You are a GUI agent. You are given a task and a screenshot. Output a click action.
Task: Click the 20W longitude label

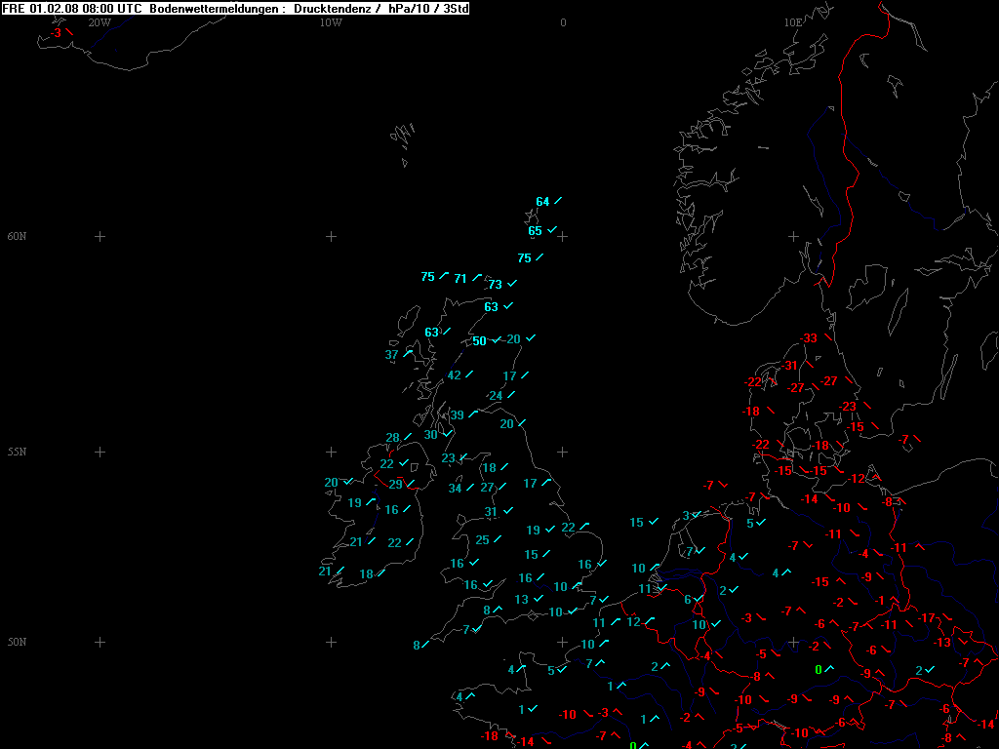click(x=99, y=21)
